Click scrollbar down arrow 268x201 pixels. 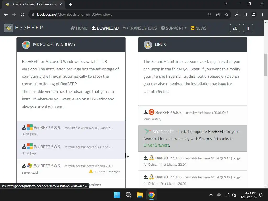pos(266,186)
